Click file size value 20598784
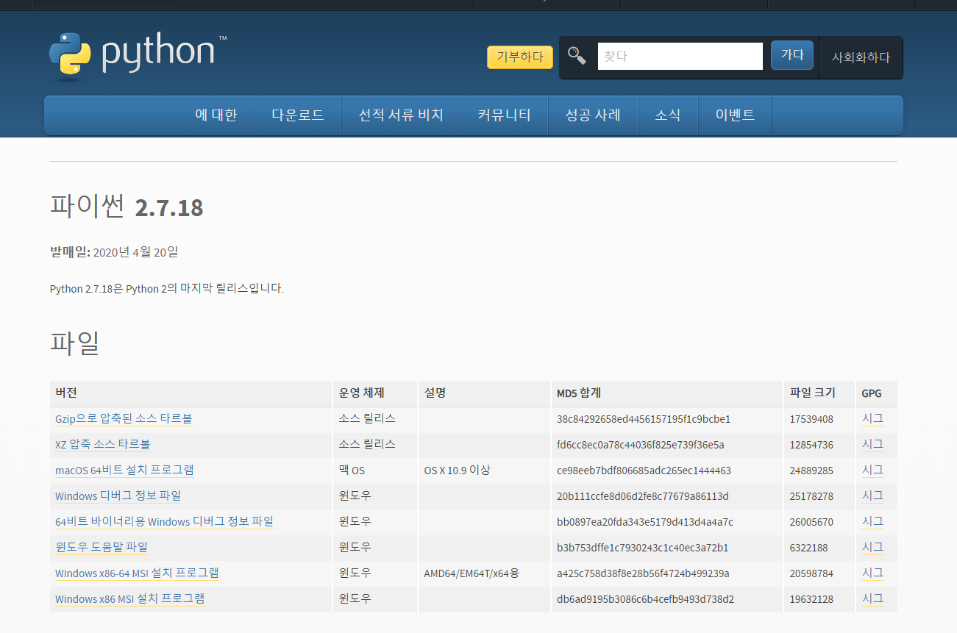The width and height of the screenshot is (957, 633). [x=811, y=574]
